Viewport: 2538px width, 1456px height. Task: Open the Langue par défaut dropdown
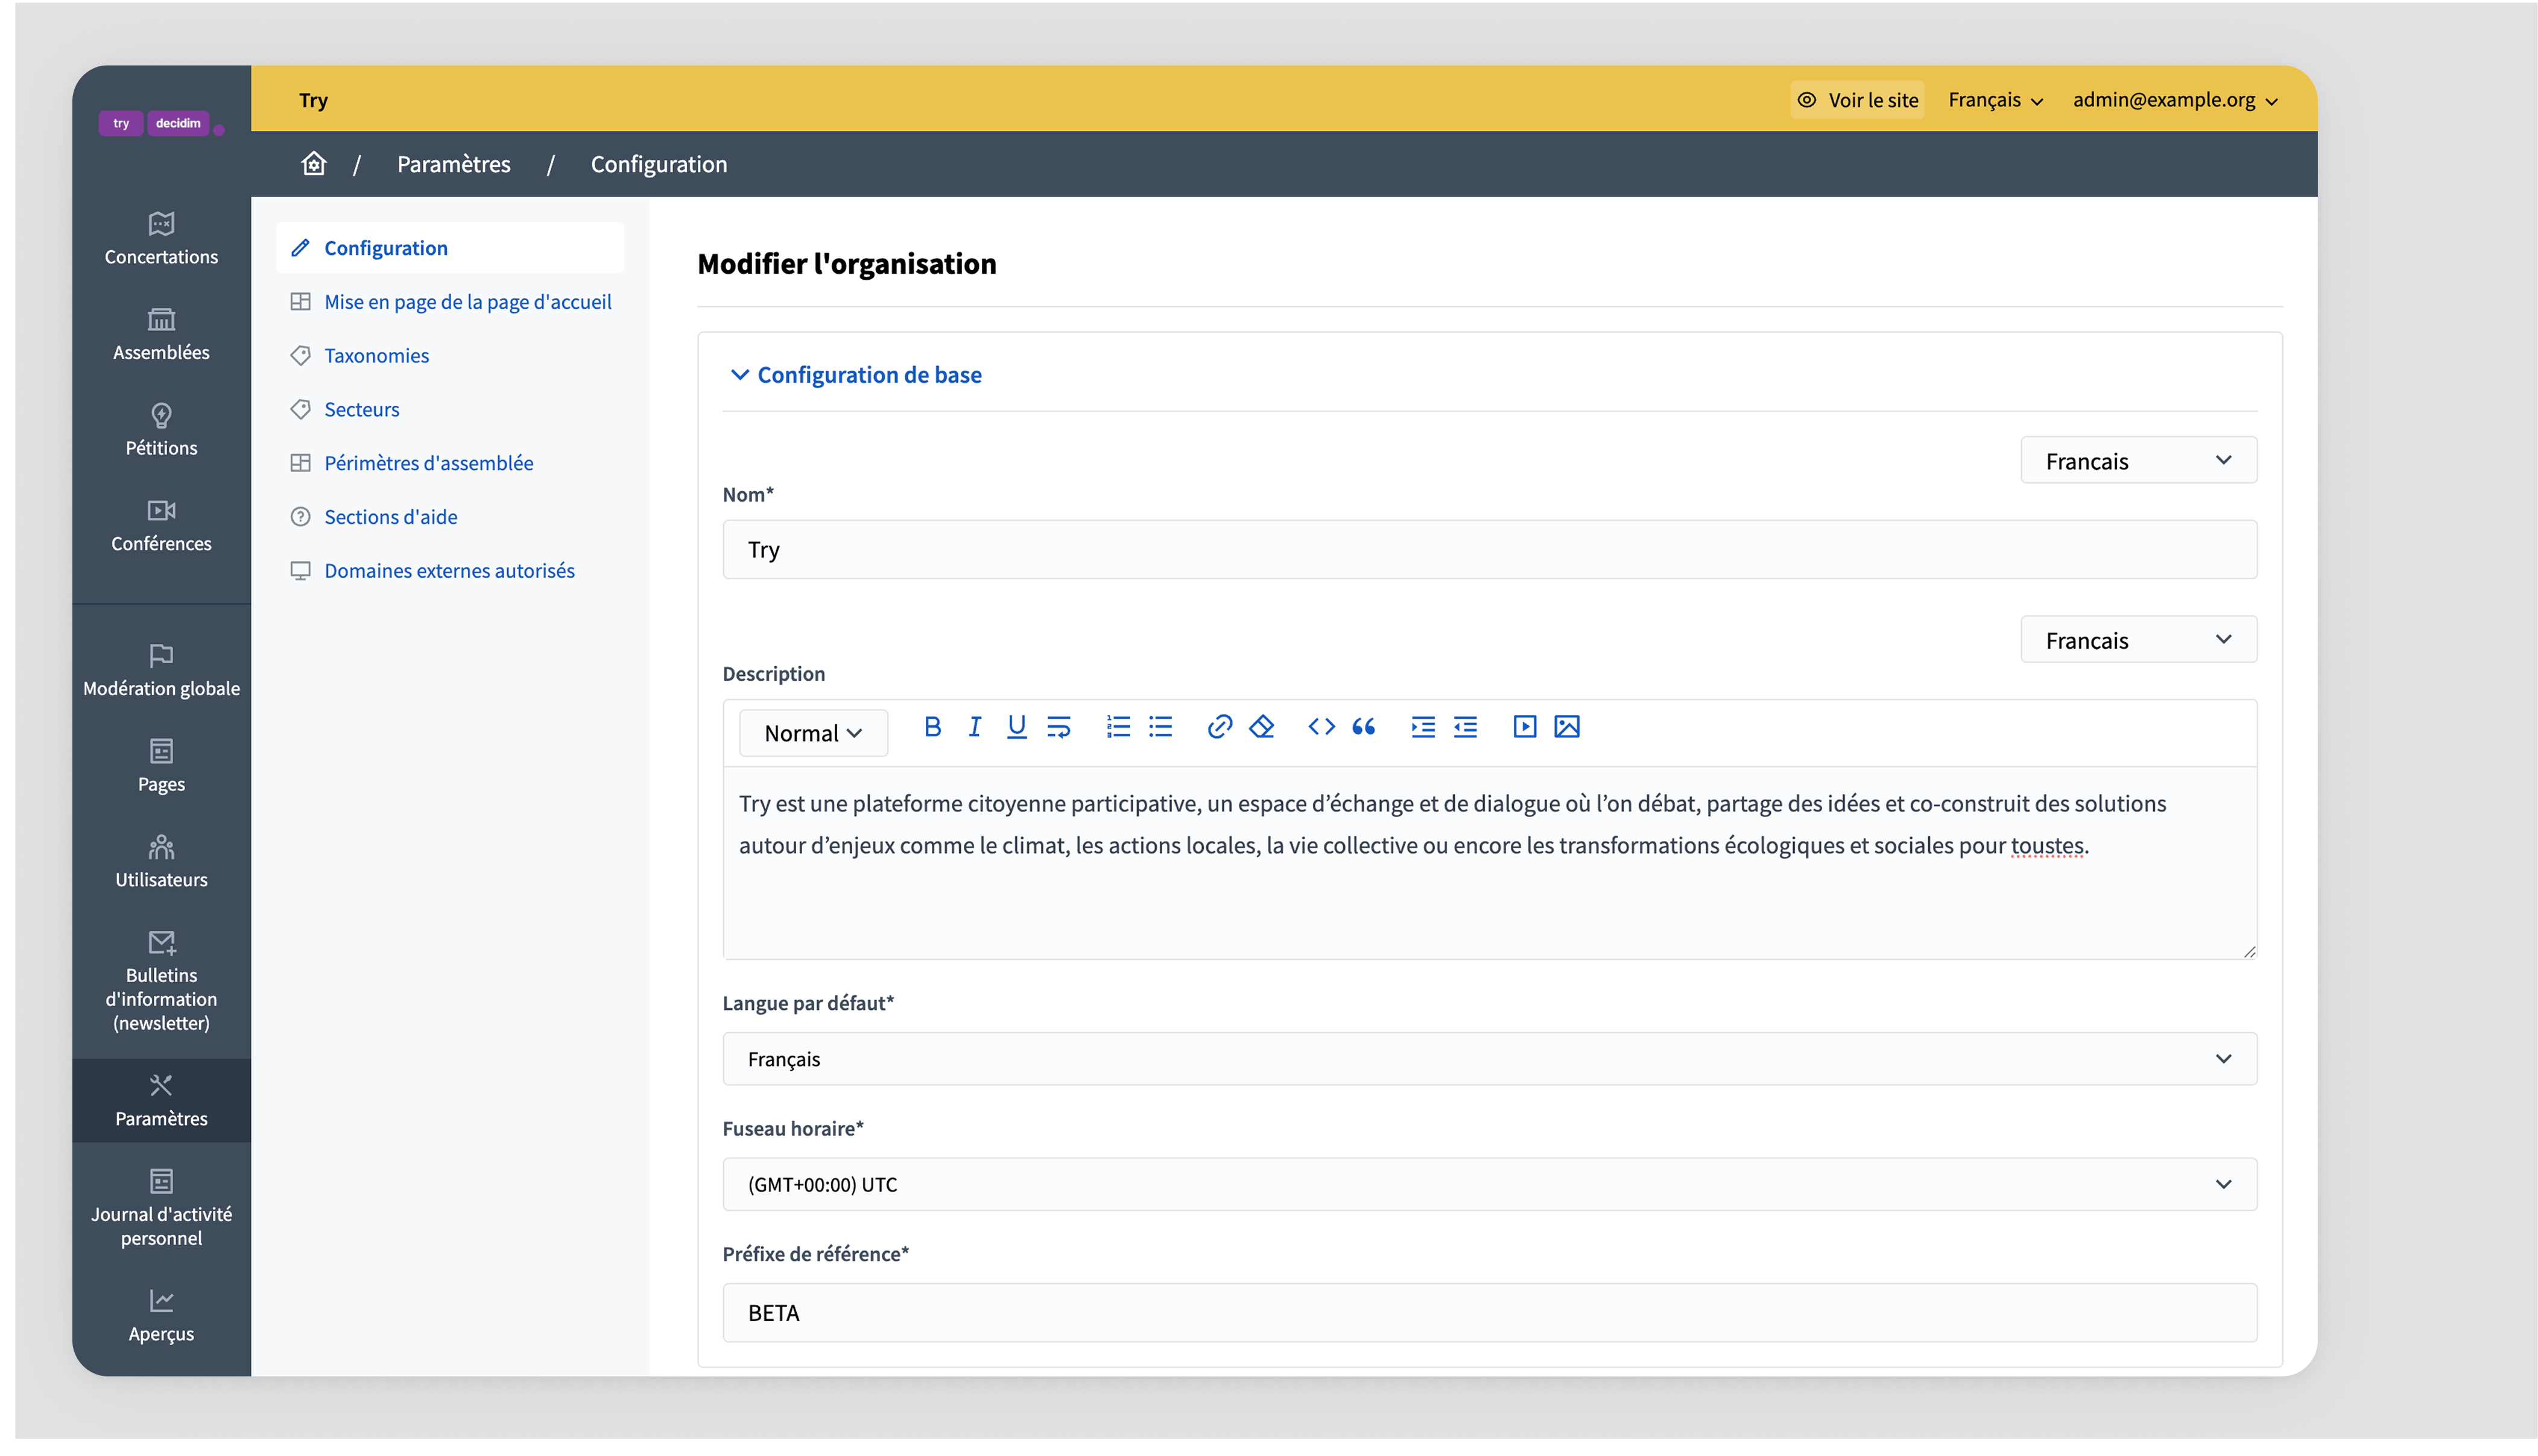1490,1059
